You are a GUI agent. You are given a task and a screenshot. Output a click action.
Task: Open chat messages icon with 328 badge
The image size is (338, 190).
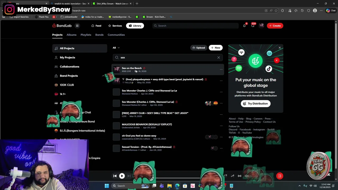pos(253,26)
